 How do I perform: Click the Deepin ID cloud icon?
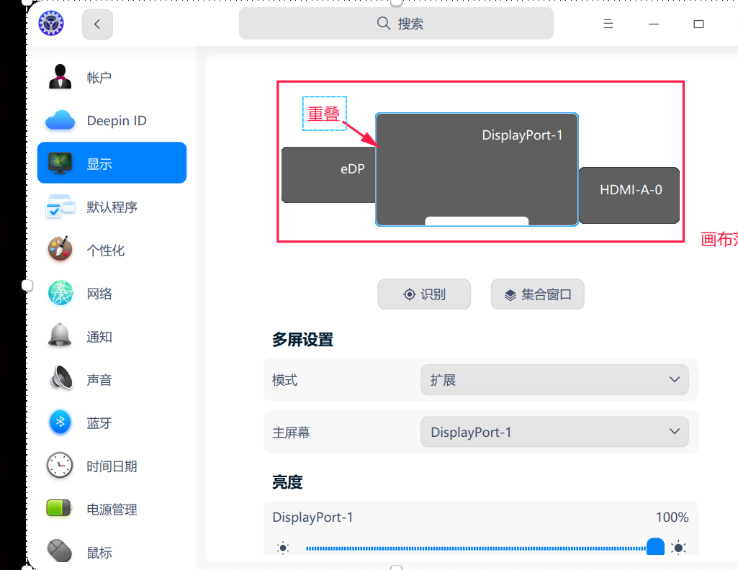[x=60, y=120]
